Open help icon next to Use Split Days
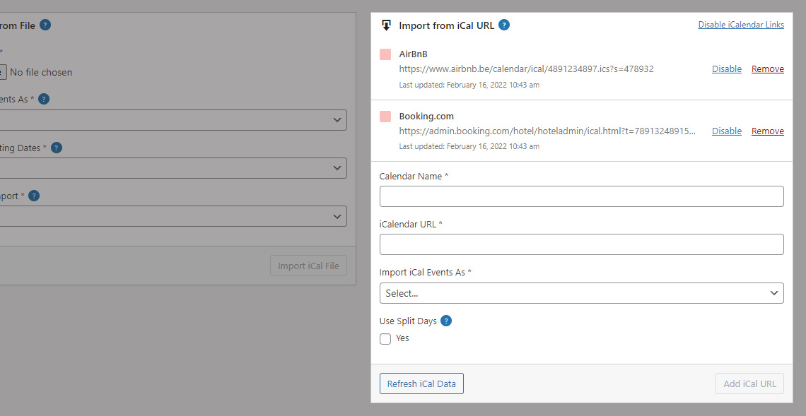The width and height of the screenshot is (806, 416). 446,321
